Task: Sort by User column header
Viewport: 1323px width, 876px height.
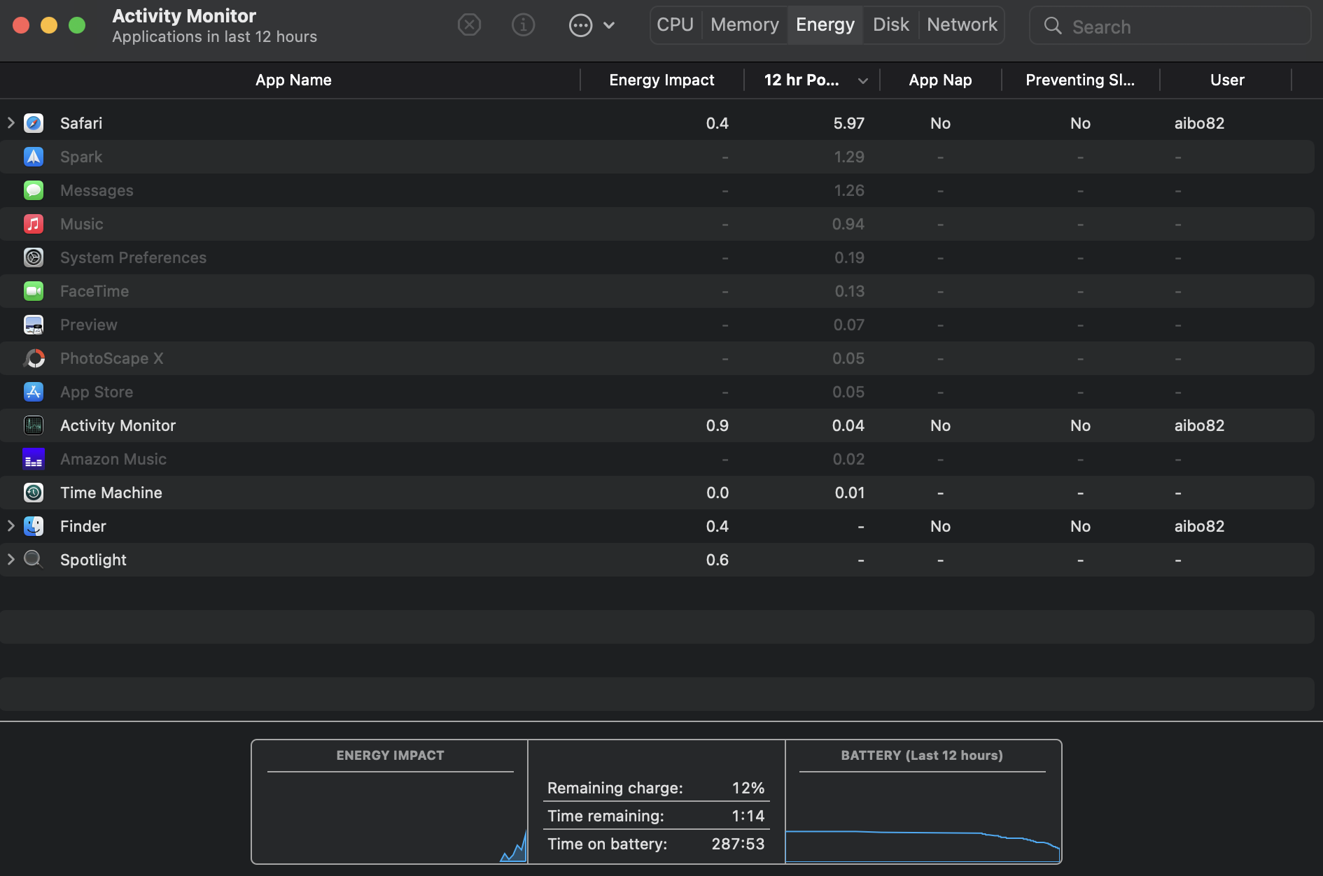Action: coord(1227,80)
